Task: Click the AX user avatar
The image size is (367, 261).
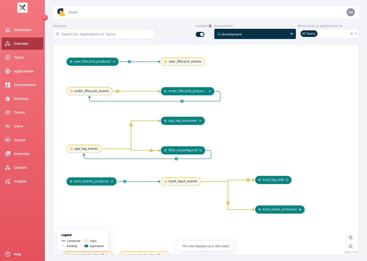Action: pyautogui.click(x=351, y=12)
